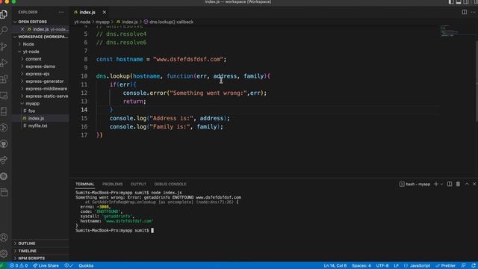Expand the express-demo folder
Viewport: 478px width, 269px height.
click(40, 67)
